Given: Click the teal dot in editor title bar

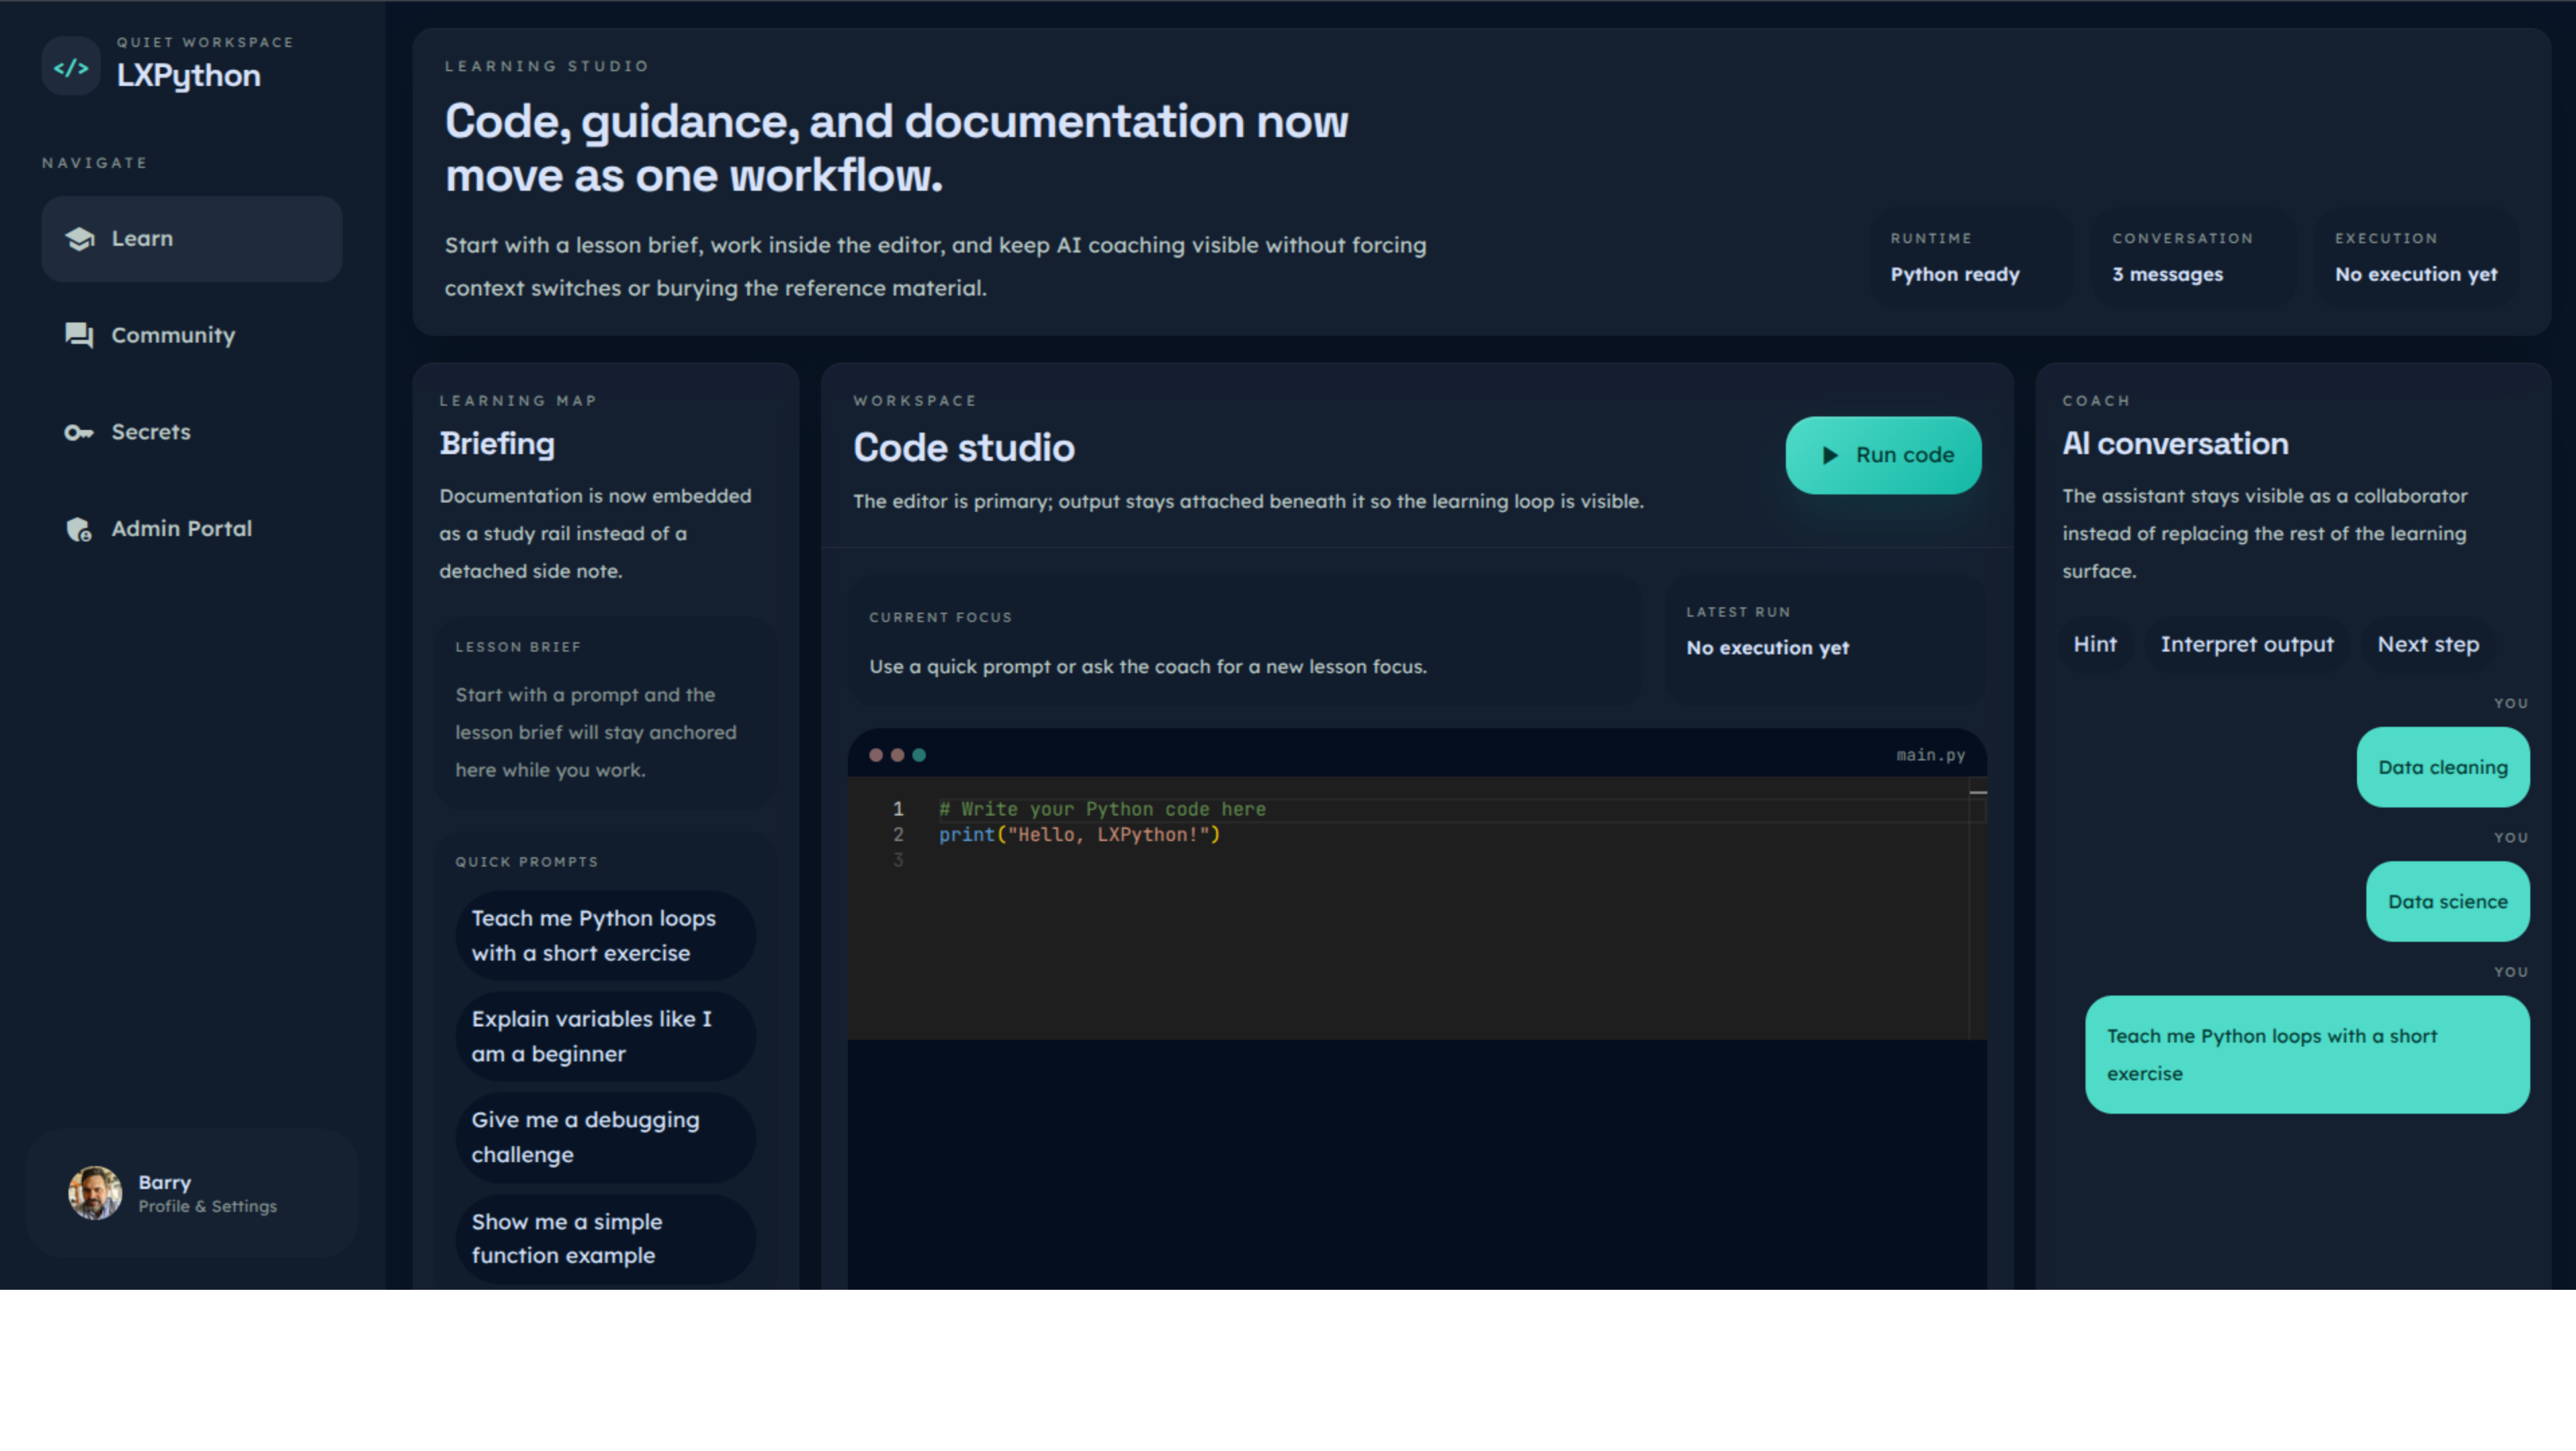Looking at the screenshot, I should tap(919, 755).
